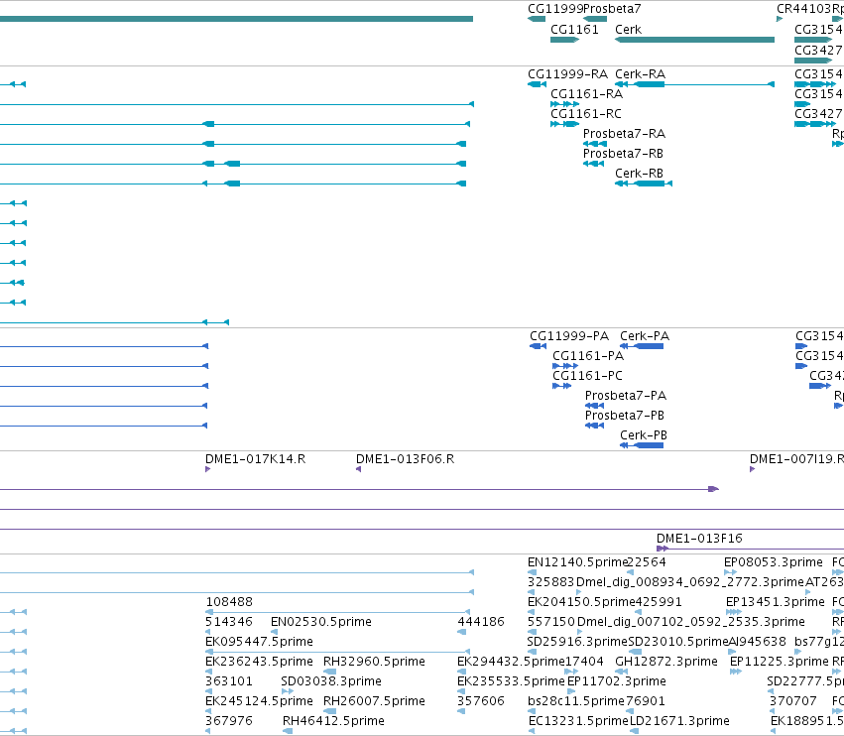The width and height of the screenshot is (844, 736).
Task: Select the EK095447.5prime EST label
Action: pyautogui.click(x=260, y=643)
